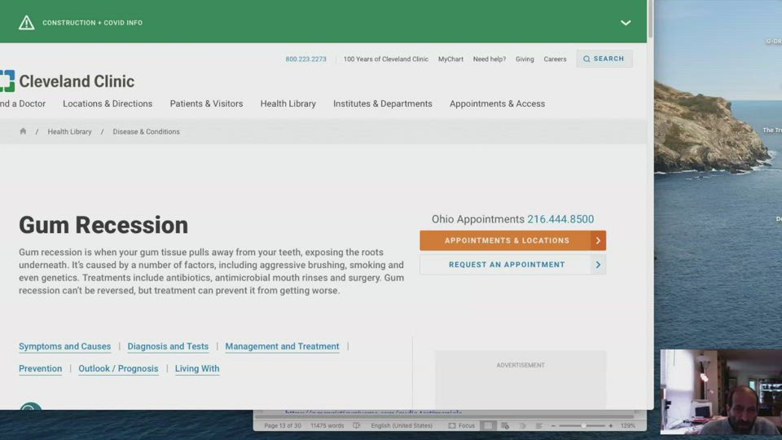Open Institutes & Departments menu
This screenshot has height=440, width=782.
(x=382, y=103)
